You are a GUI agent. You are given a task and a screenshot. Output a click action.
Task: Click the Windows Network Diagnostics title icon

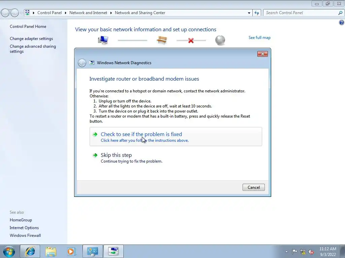point(92,63)
